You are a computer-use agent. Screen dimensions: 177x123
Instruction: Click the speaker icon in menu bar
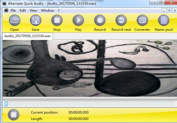coord(6,10)
